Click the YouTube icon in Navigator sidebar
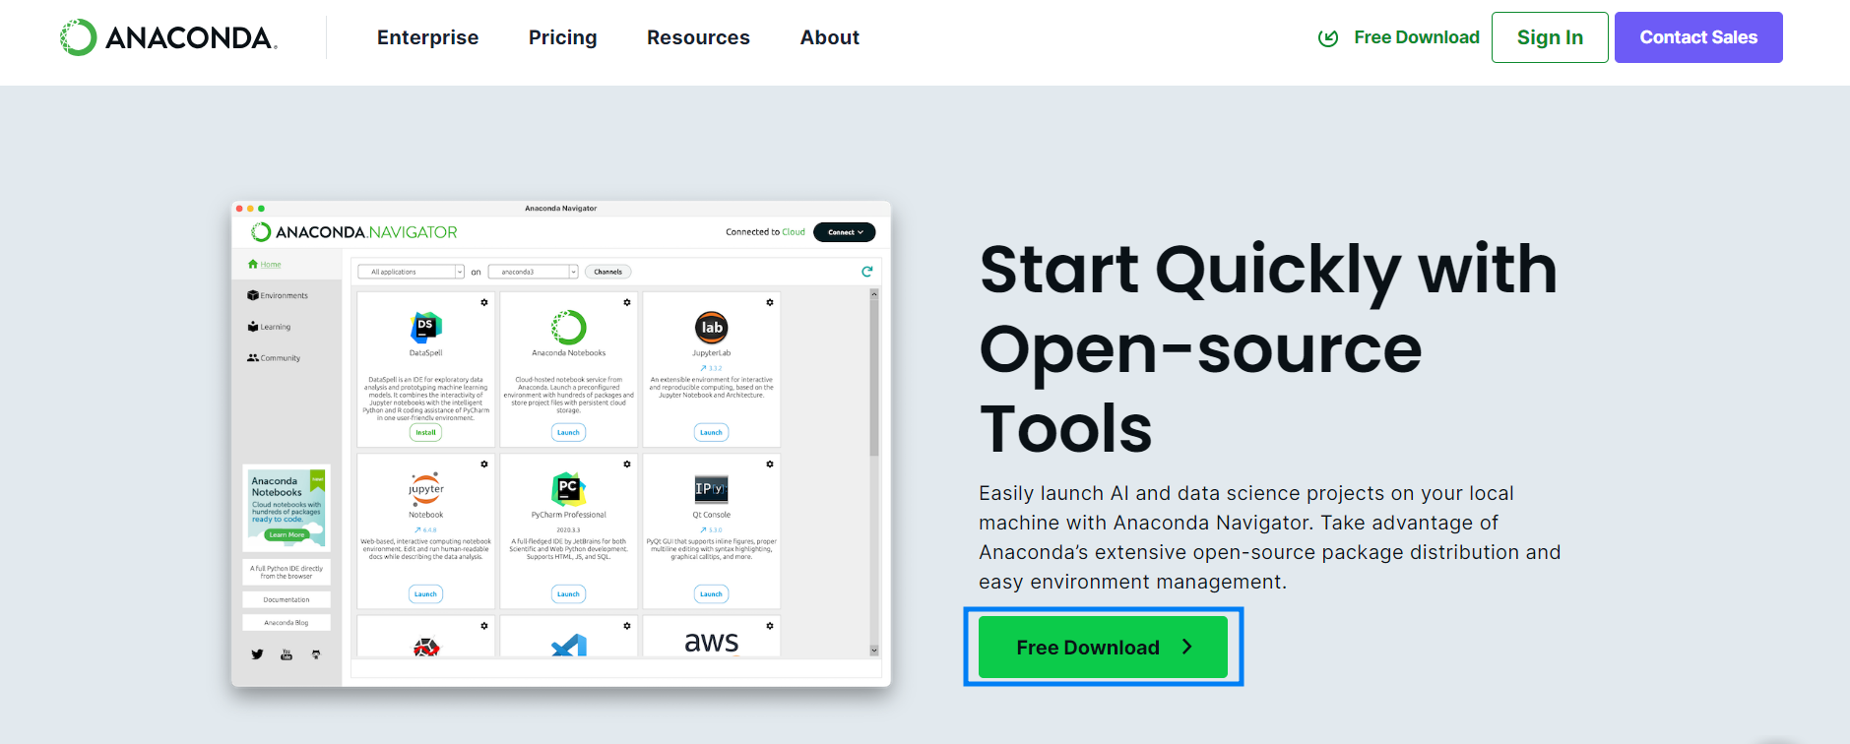 (287, 654)
